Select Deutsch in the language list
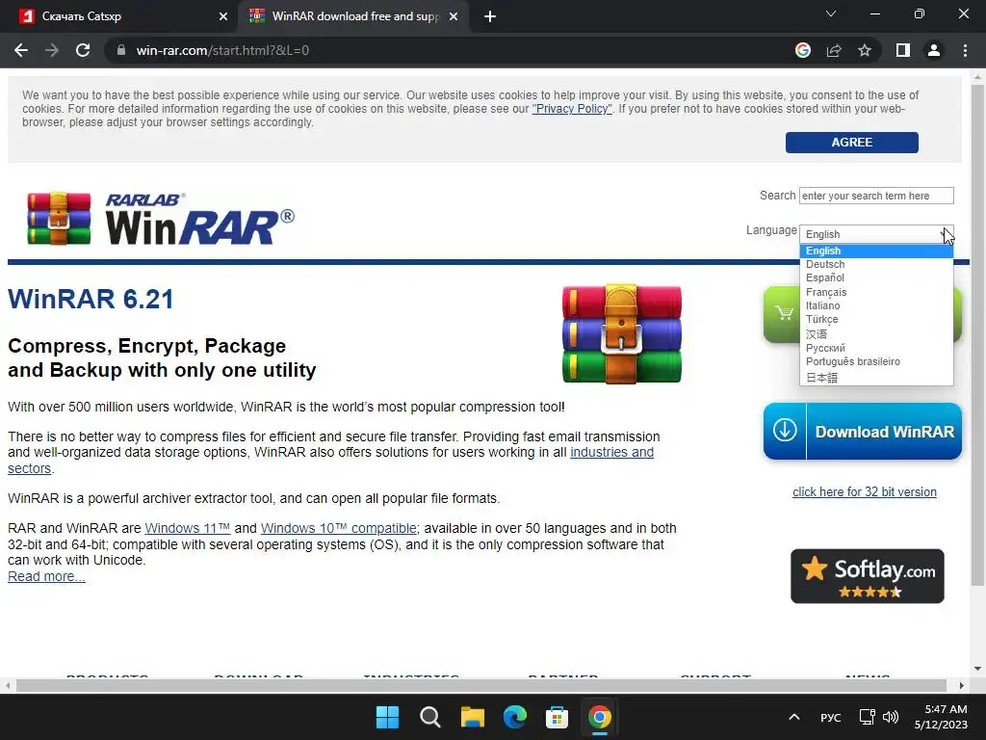The image size is (986, 740). pos(876,264)
